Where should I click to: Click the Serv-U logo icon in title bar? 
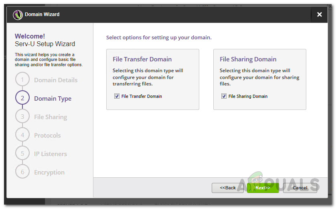point(18,15)
